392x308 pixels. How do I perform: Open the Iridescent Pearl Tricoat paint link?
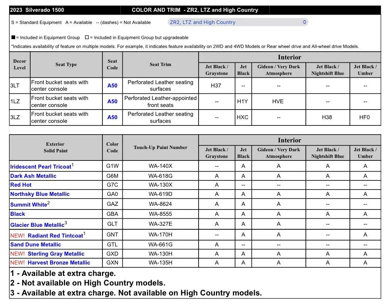(x=41, y=167)
